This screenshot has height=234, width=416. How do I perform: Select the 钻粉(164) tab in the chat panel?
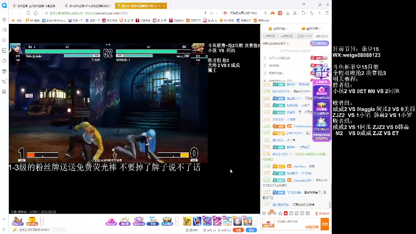pyautogui.click(x=322, y=36)
